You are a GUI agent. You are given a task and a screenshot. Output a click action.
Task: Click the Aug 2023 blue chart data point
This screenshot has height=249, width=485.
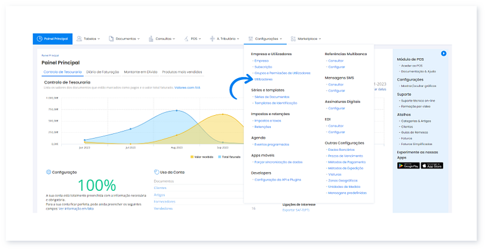176,110
